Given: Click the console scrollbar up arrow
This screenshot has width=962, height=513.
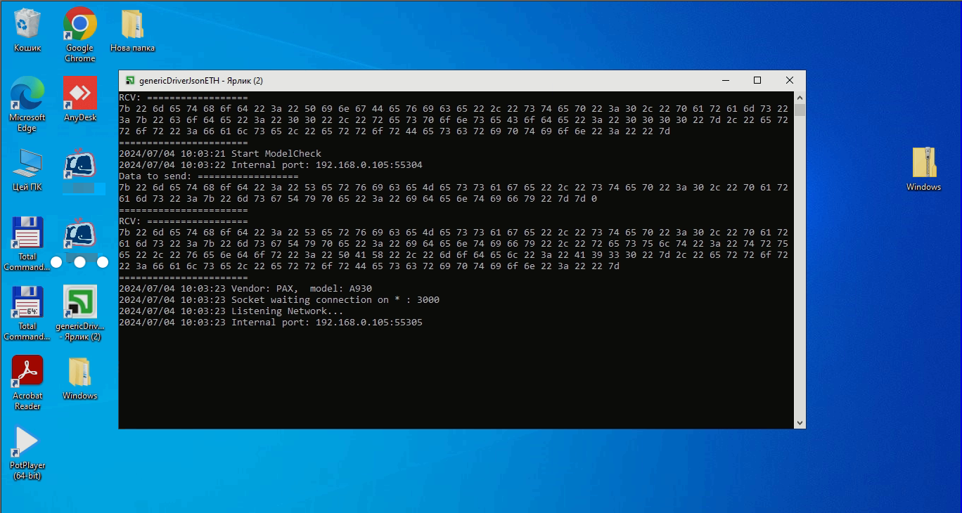Looking at the screenshot, I should (800, 98).
